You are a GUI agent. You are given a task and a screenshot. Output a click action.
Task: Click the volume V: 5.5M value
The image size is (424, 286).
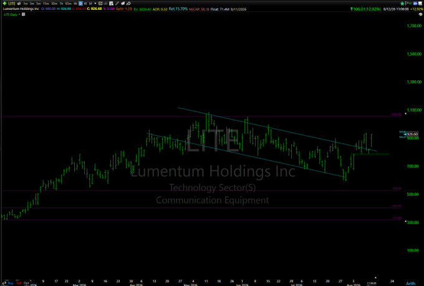click(109, 9)
